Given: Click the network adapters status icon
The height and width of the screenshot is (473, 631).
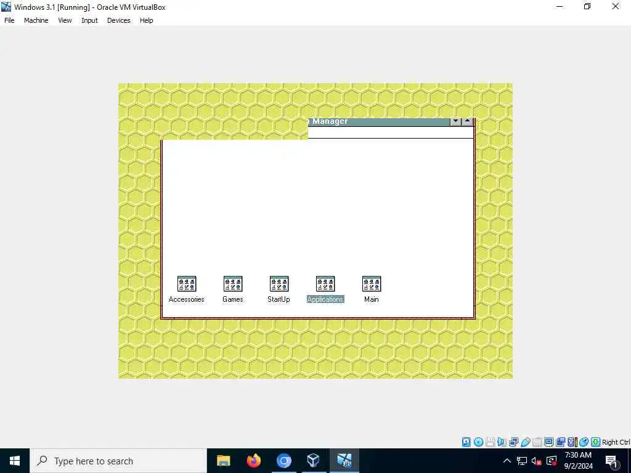Looking at the screenshot, I should [x=513, y=442].
